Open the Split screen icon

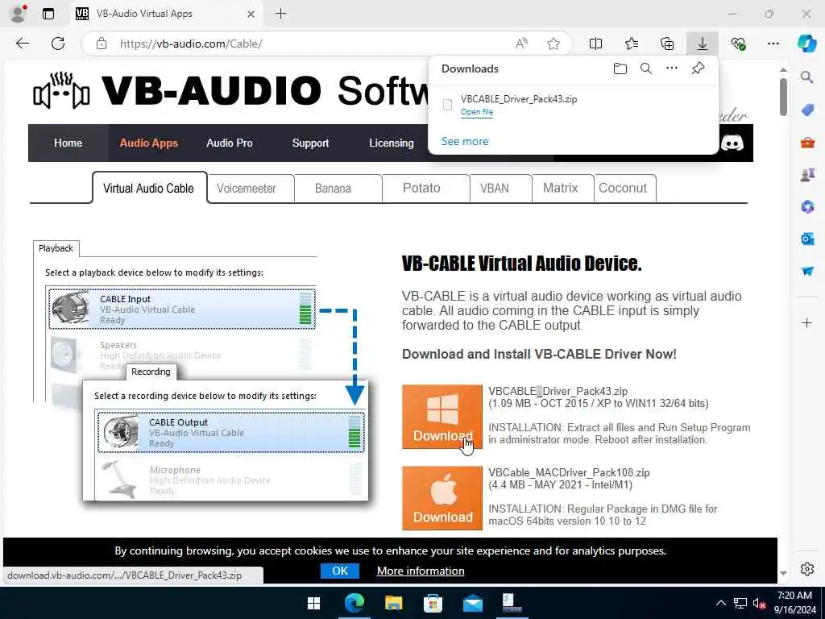coord(595,44)
